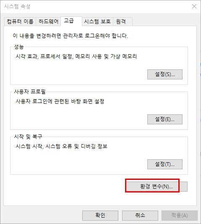The height and width of the screenshot is (224, 201).
Task: Switch to the 컴퓨터 이름 tab
Action: pos(20,21)
